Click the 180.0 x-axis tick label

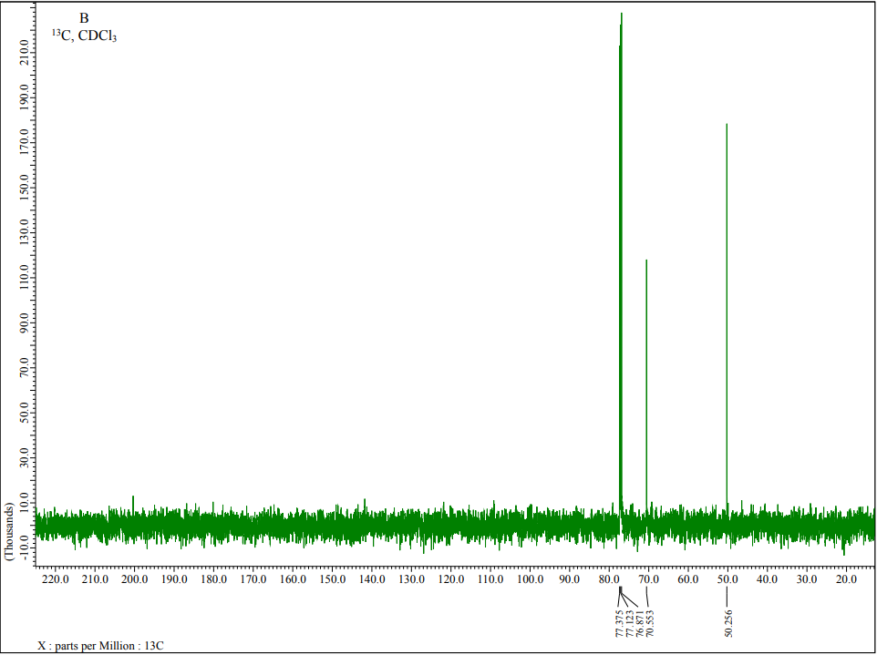click(213, 579)
